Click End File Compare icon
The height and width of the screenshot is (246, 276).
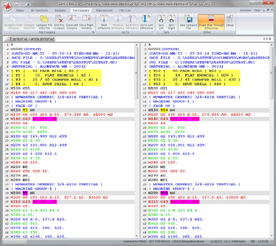pos(59,22)
